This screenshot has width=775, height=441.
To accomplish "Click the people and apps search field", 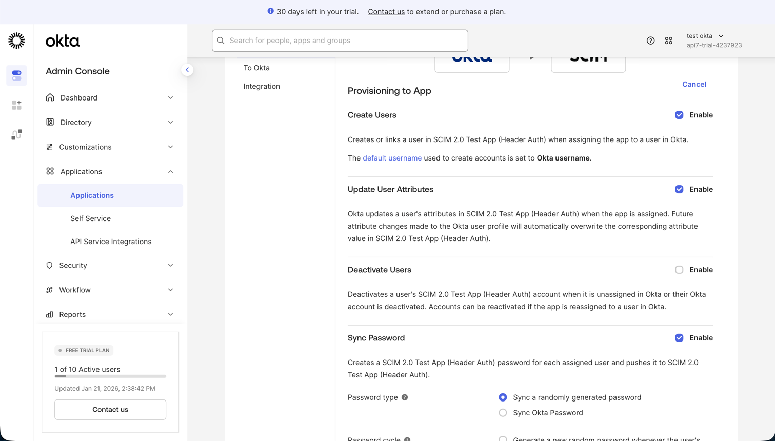I will coord(340,41).
